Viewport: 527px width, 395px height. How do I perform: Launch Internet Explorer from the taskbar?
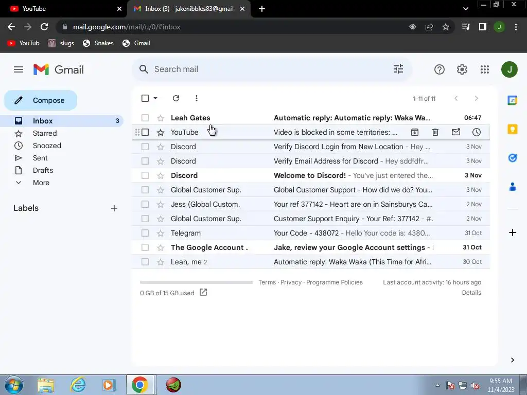tap(78, 385)
